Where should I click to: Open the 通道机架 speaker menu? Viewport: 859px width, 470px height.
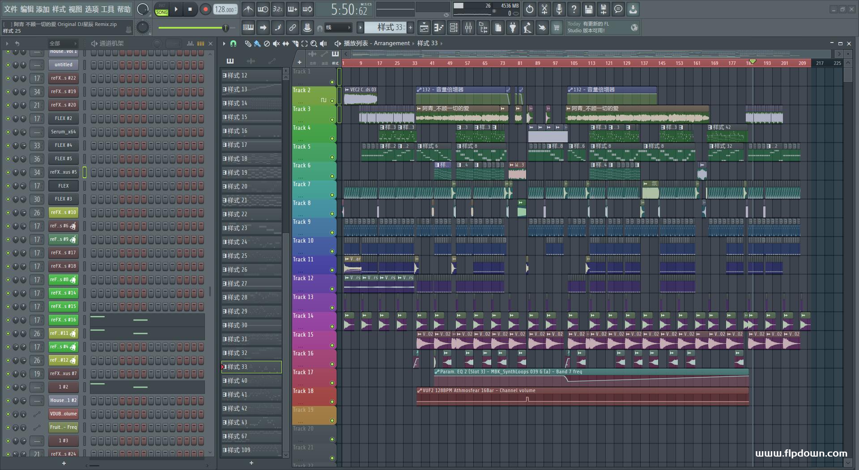[94, 43]
